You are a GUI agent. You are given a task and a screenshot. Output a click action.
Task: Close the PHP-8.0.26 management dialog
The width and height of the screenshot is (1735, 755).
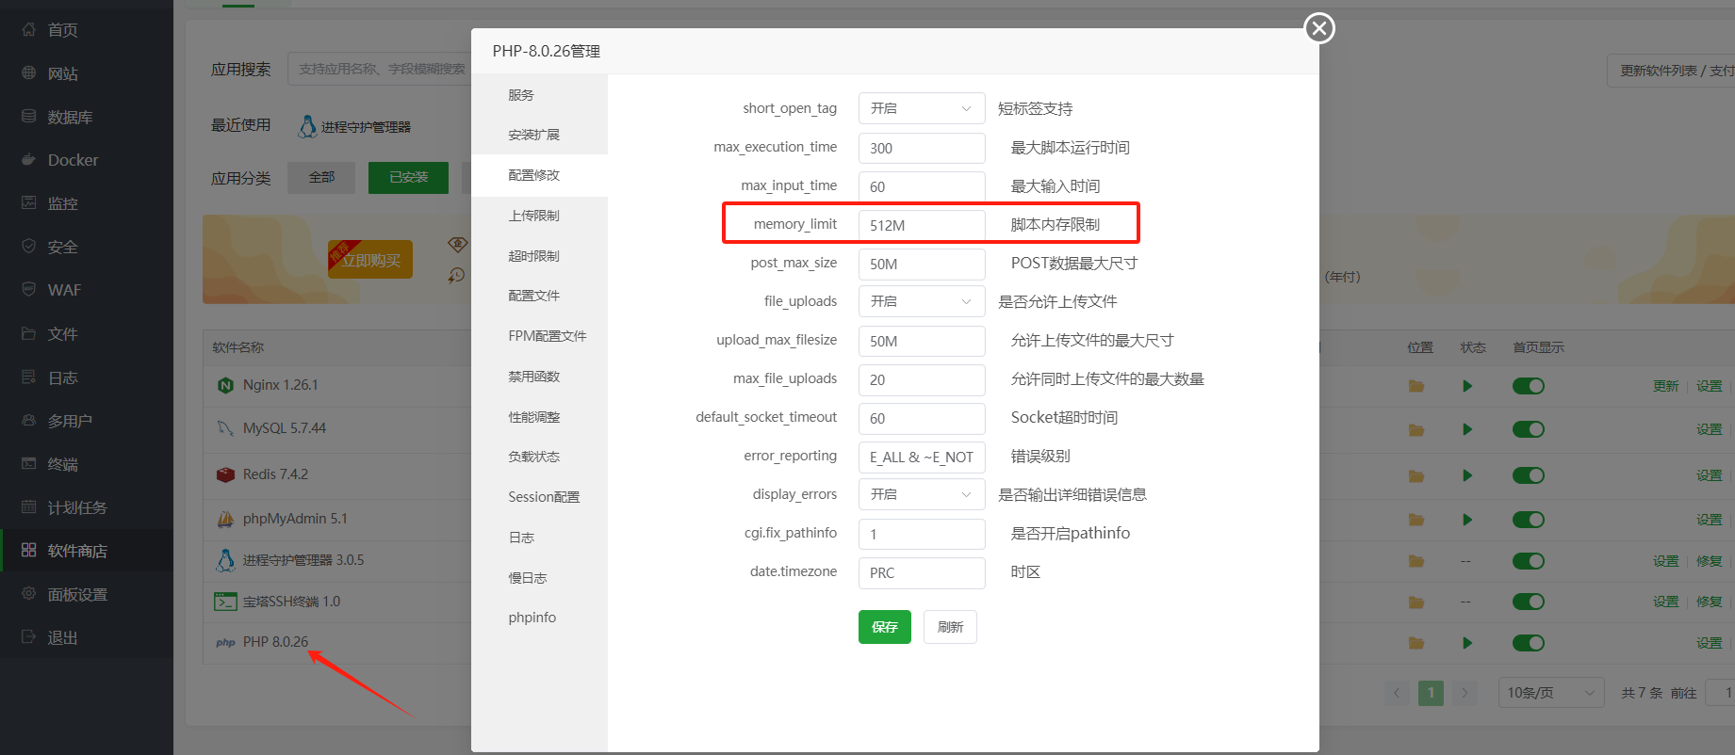tap(1318, 28)
